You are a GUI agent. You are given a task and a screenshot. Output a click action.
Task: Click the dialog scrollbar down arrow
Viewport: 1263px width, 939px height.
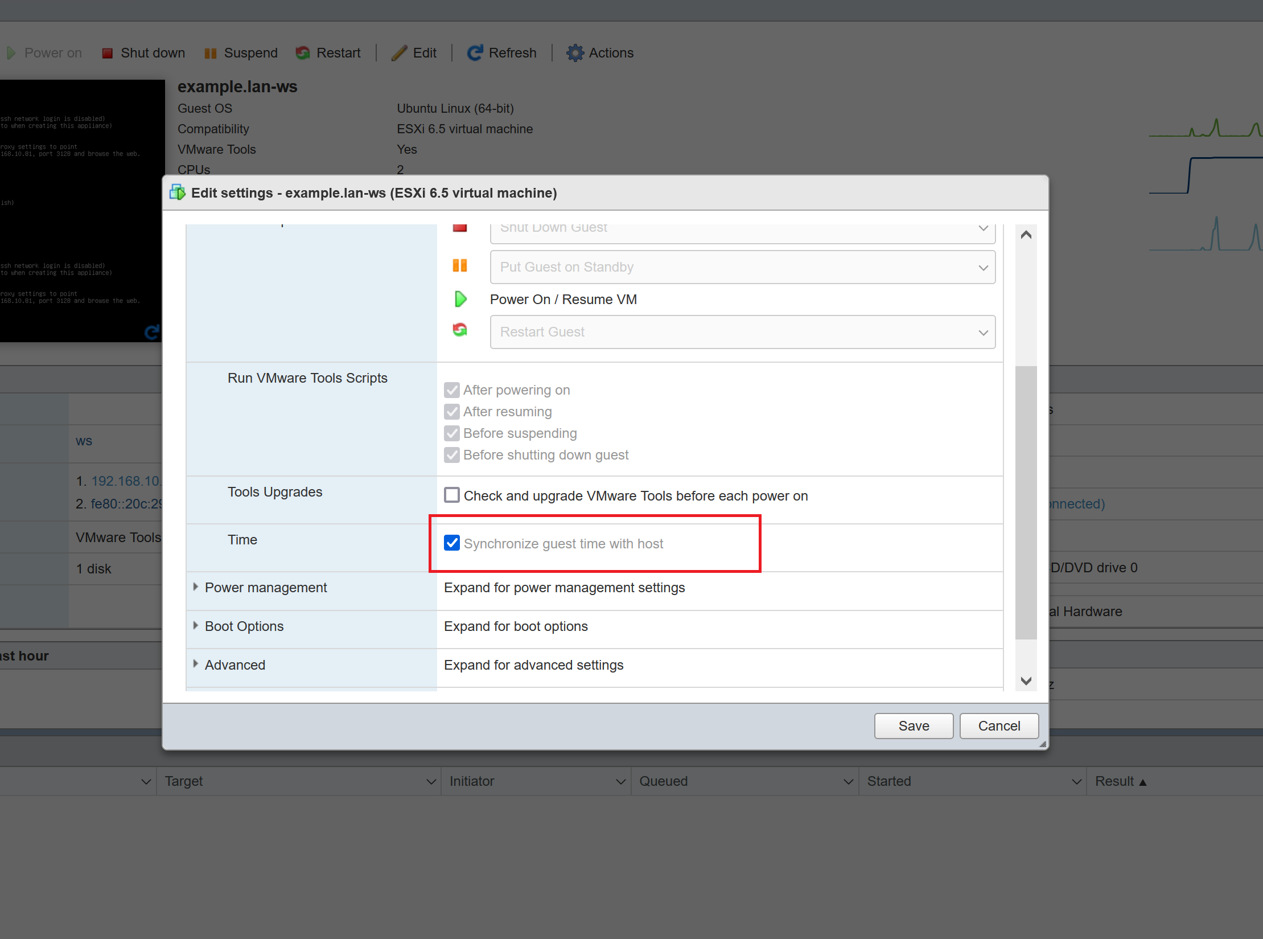(1026, 680)
